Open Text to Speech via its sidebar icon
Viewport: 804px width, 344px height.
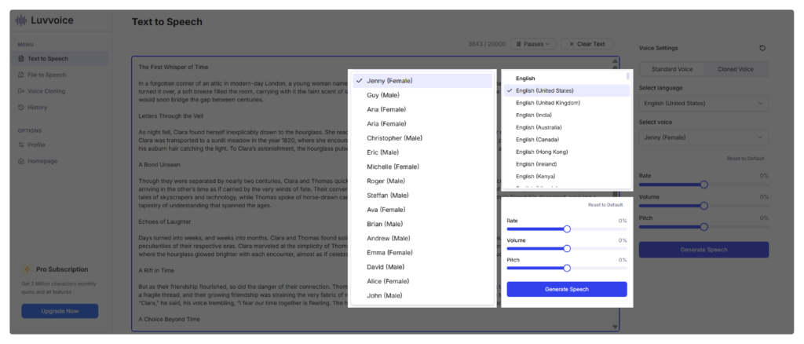[x=21, y=59]
